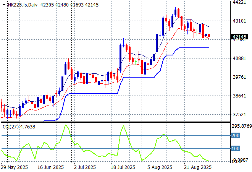Click the 43101 price axis label
Viewport: 252px width, 172px height.
click(240, 21)
